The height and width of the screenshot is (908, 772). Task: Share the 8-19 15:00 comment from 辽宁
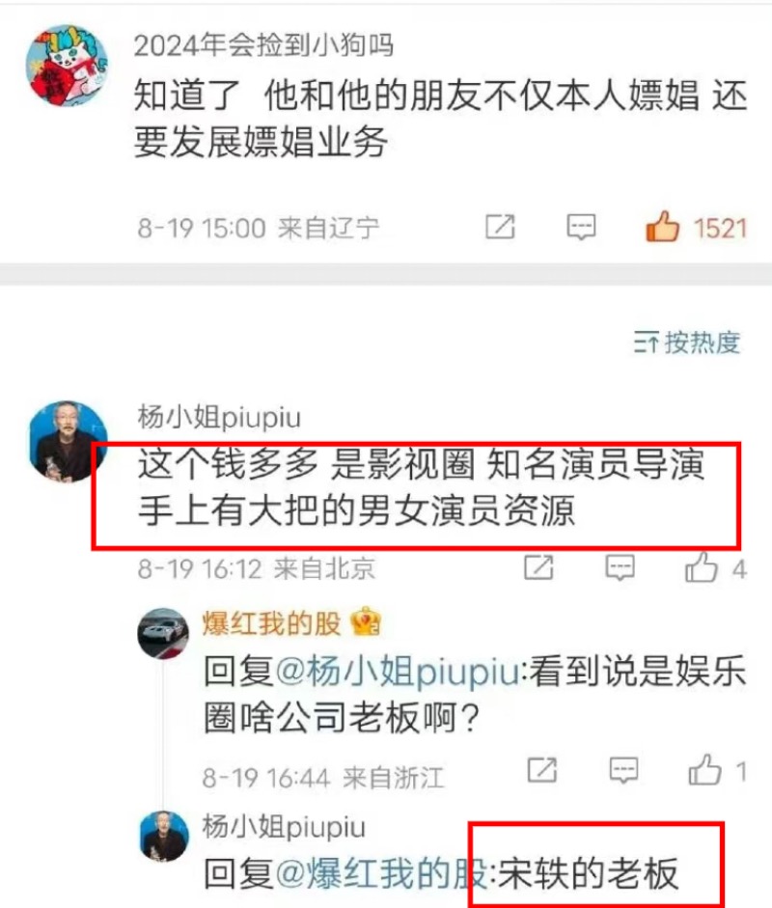(500, 227)
